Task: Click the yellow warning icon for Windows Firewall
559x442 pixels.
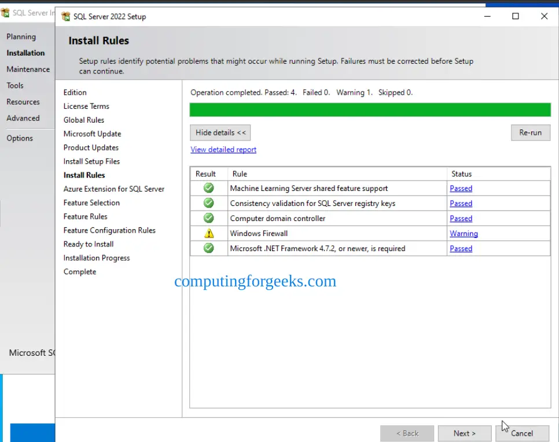Action: pos(209,233)
